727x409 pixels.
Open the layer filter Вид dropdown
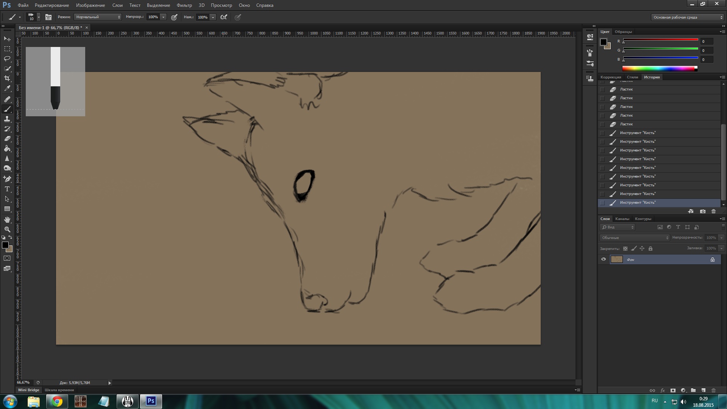618,227
